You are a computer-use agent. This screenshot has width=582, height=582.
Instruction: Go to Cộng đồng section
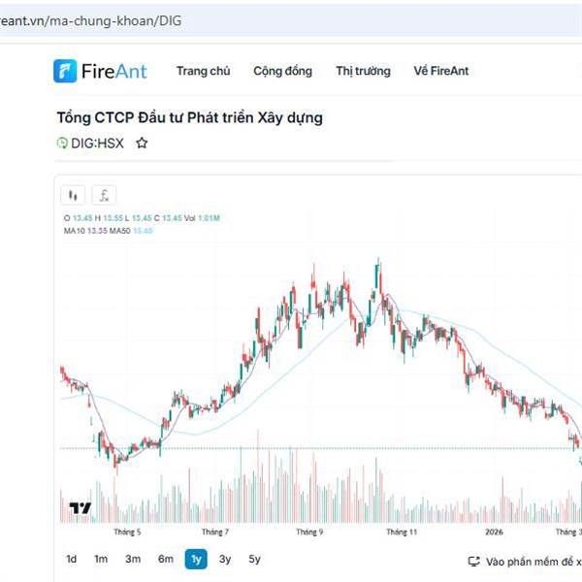coord(282,71)
